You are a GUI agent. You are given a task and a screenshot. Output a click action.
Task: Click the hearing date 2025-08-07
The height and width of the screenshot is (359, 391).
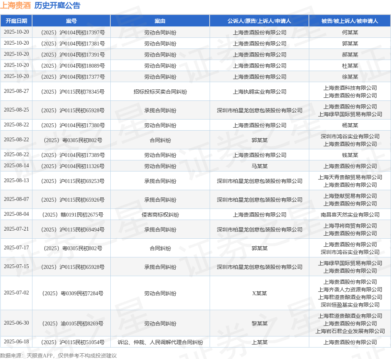pyautogui.click(x=16, y=199)
